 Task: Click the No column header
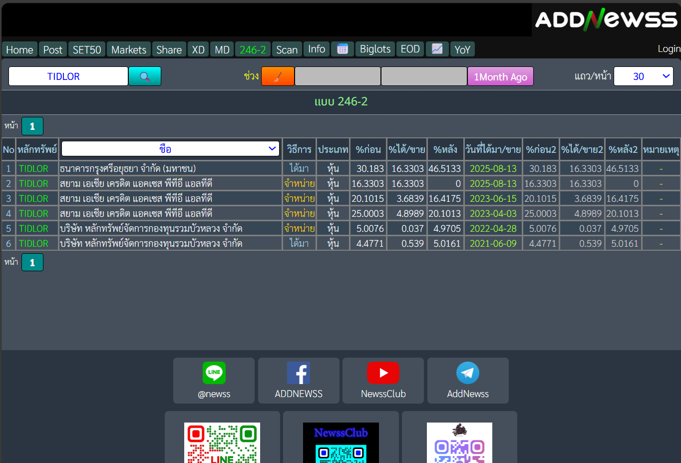[x=8, y=149]
